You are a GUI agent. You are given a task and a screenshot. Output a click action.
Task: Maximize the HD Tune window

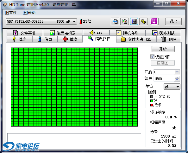click(166, 3)
